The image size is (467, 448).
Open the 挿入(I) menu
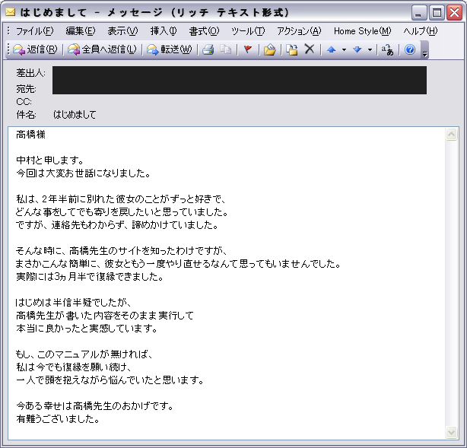164,31
